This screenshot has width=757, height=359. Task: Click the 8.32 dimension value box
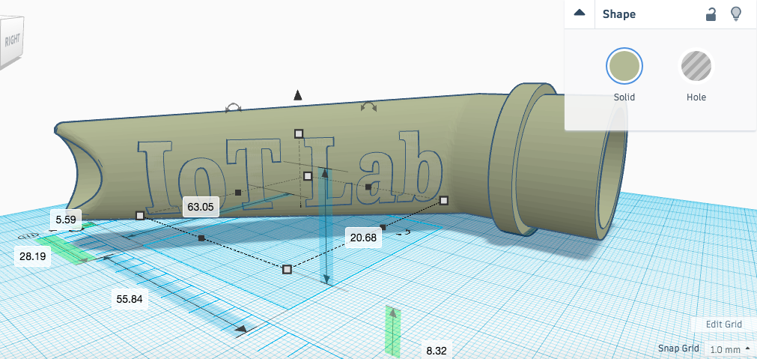point(437,351)
